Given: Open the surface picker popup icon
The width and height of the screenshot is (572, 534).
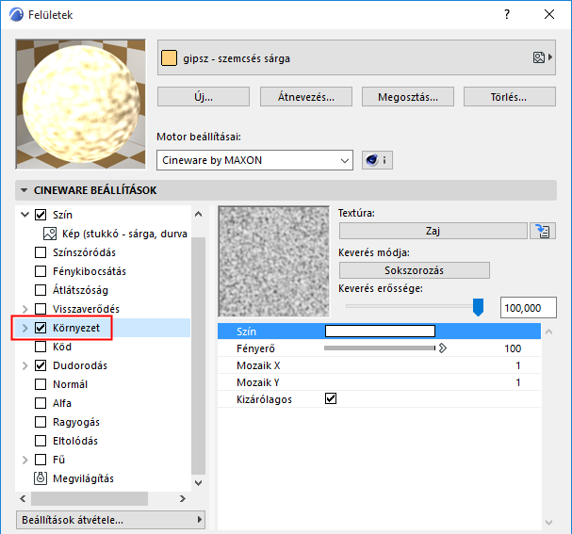Looking at the screenshot, I should (x=543, y=57).
